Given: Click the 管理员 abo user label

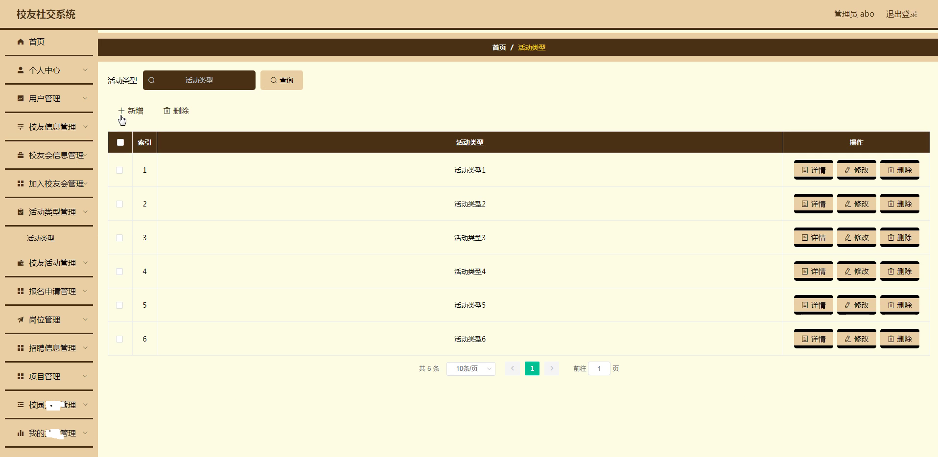Looking at the screenshot, I should 854,14.
